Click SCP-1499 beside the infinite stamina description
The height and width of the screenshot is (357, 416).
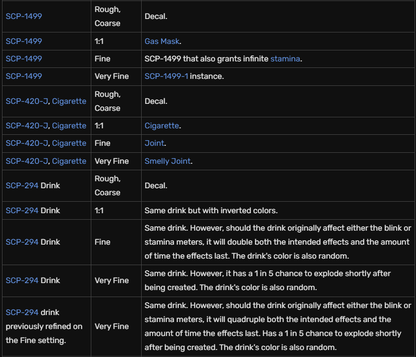[23, 58]
